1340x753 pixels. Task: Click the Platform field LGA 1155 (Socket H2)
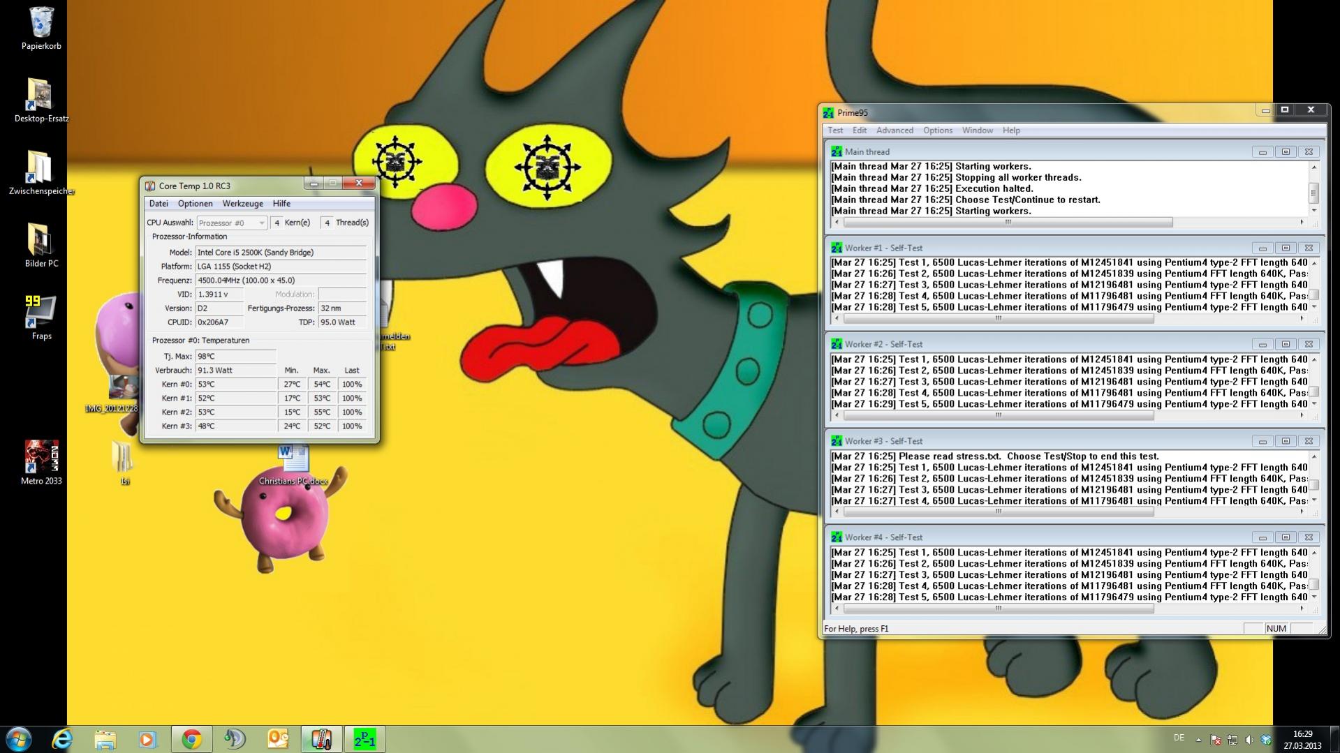[281, 267]
